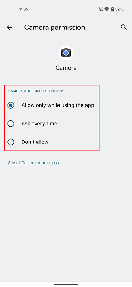Tap the bottom navigation gesture handle
132x287 pixels.
tap(66, 284)
